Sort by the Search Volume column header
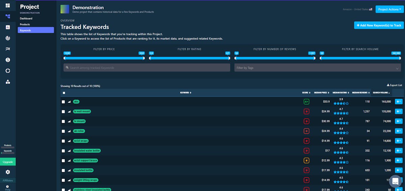The height and width of the screenshot is (191, 405). coord(381,93)
